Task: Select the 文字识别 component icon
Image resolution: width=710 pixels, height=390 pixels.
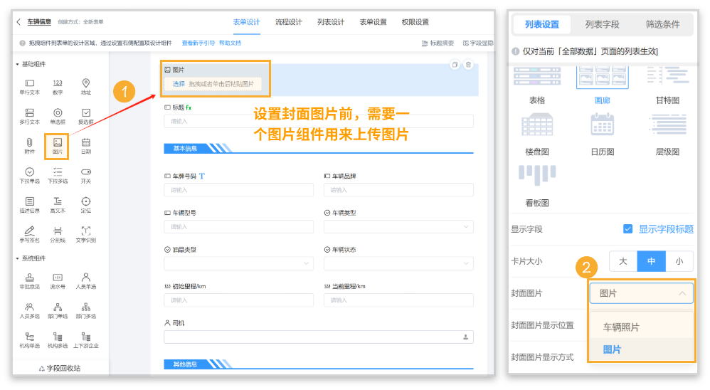Action: point(85,231)
